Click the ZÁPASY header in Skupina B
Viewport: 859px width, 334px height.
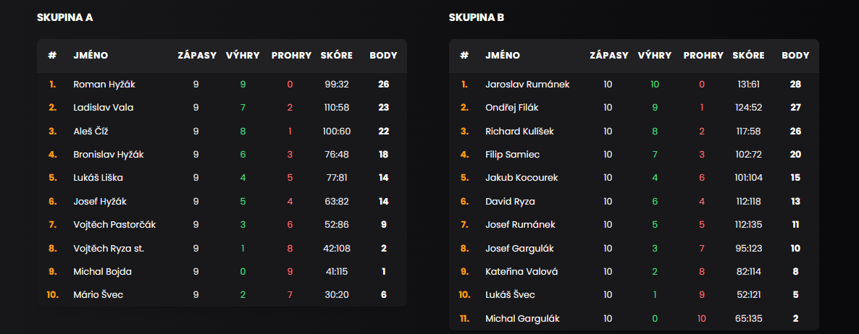coord(609,55)
